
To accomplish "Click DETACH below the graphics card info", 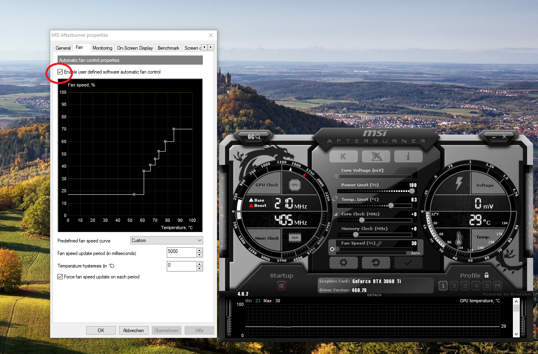I will tap(374, 295).
